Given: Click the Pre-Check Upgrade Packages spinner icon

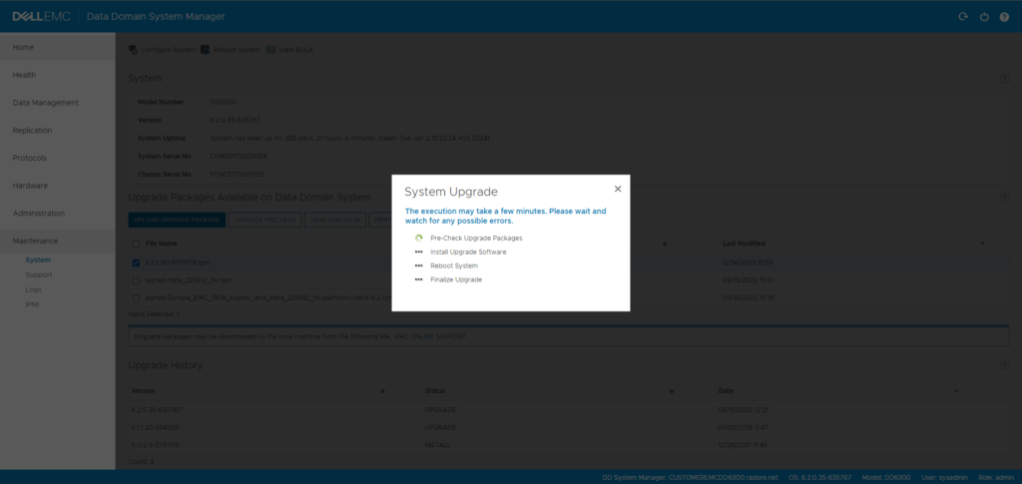Looking at the screenshot, I should [x=419, y=239].
